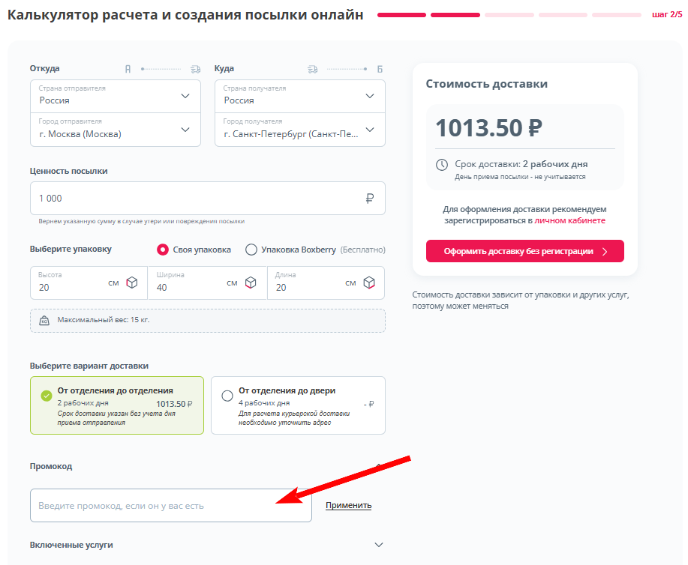The height and width of the screenshot is (565, 688).
Task: Open the Город получателя dropdown
Action: click(x=299, y=130)
